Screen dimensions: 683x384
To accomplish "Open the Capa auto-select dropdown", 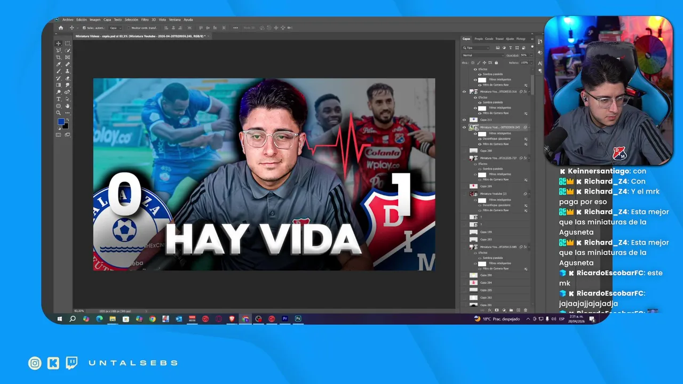I will (115, 28).
